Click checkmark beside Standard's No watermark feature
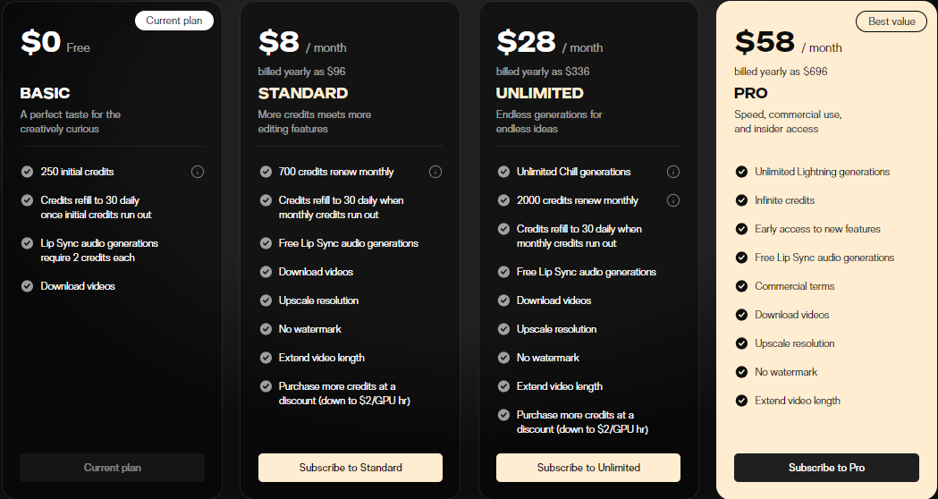The image size is (938, 499). (266, 329)
